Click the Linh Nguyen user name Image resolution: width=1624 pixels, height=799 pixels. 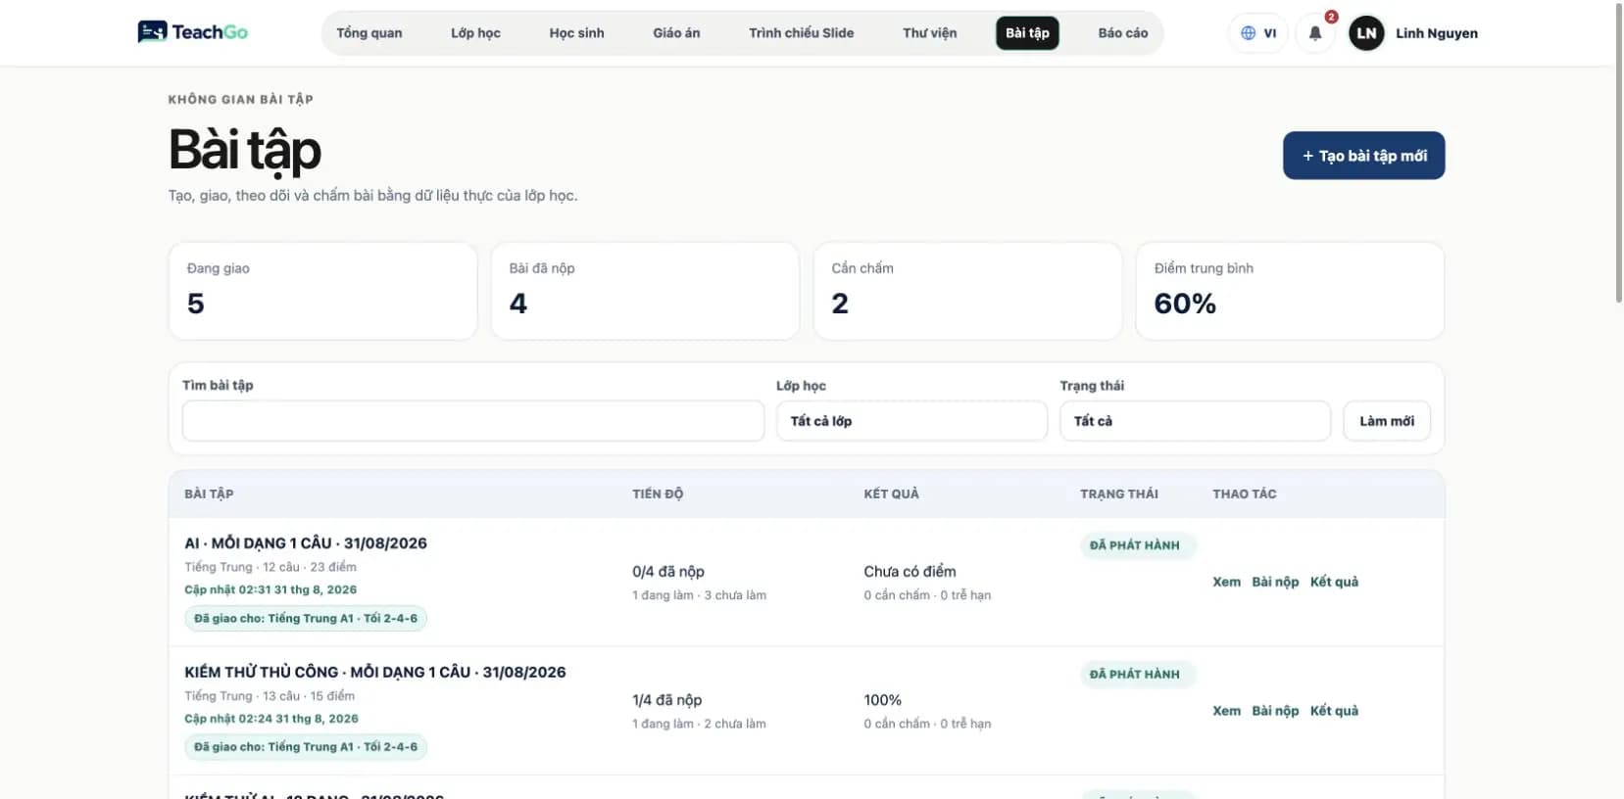coord(1437,33)
